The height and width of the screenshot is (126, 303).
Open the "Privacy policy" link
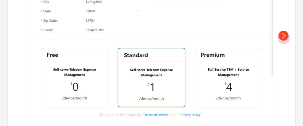click(x=190, y=115)
